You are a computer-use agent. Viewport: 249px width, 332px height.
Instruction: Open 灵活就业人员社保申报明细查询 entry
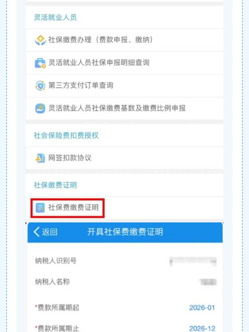pyautogui.click(x=99, y=63)
